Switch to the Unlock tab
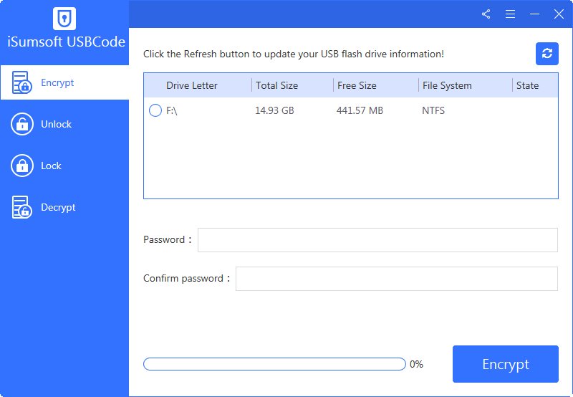573x397 pixels. tap(56, 125)
